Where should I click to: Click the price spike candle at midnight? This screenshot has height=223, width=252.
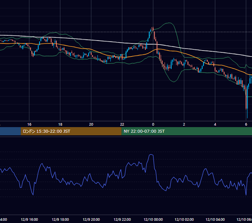153,29
